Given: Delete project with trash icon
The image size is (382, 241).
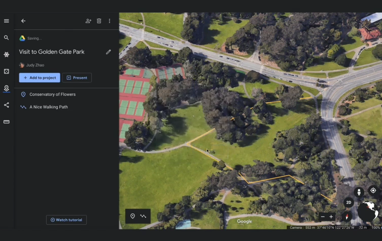Looking at the screenshot, I should tap(99, 21).
